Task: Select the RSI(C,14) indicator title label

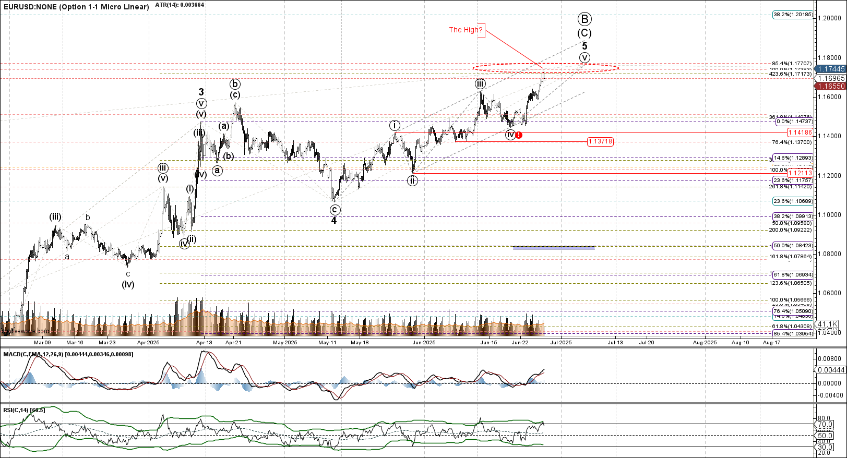Action: pos(24,410)
